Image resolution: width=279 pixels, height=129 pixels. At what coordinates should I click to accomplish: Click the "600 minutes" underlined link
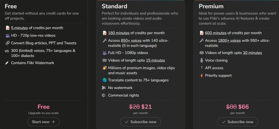[216, 33]
